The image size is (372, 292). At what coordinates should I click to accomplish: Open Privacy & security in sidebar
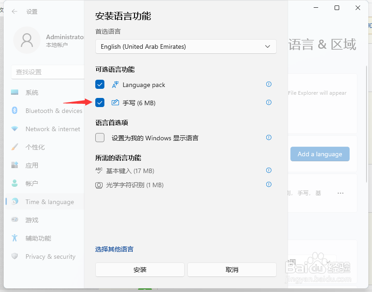click(x=45, y=256)
